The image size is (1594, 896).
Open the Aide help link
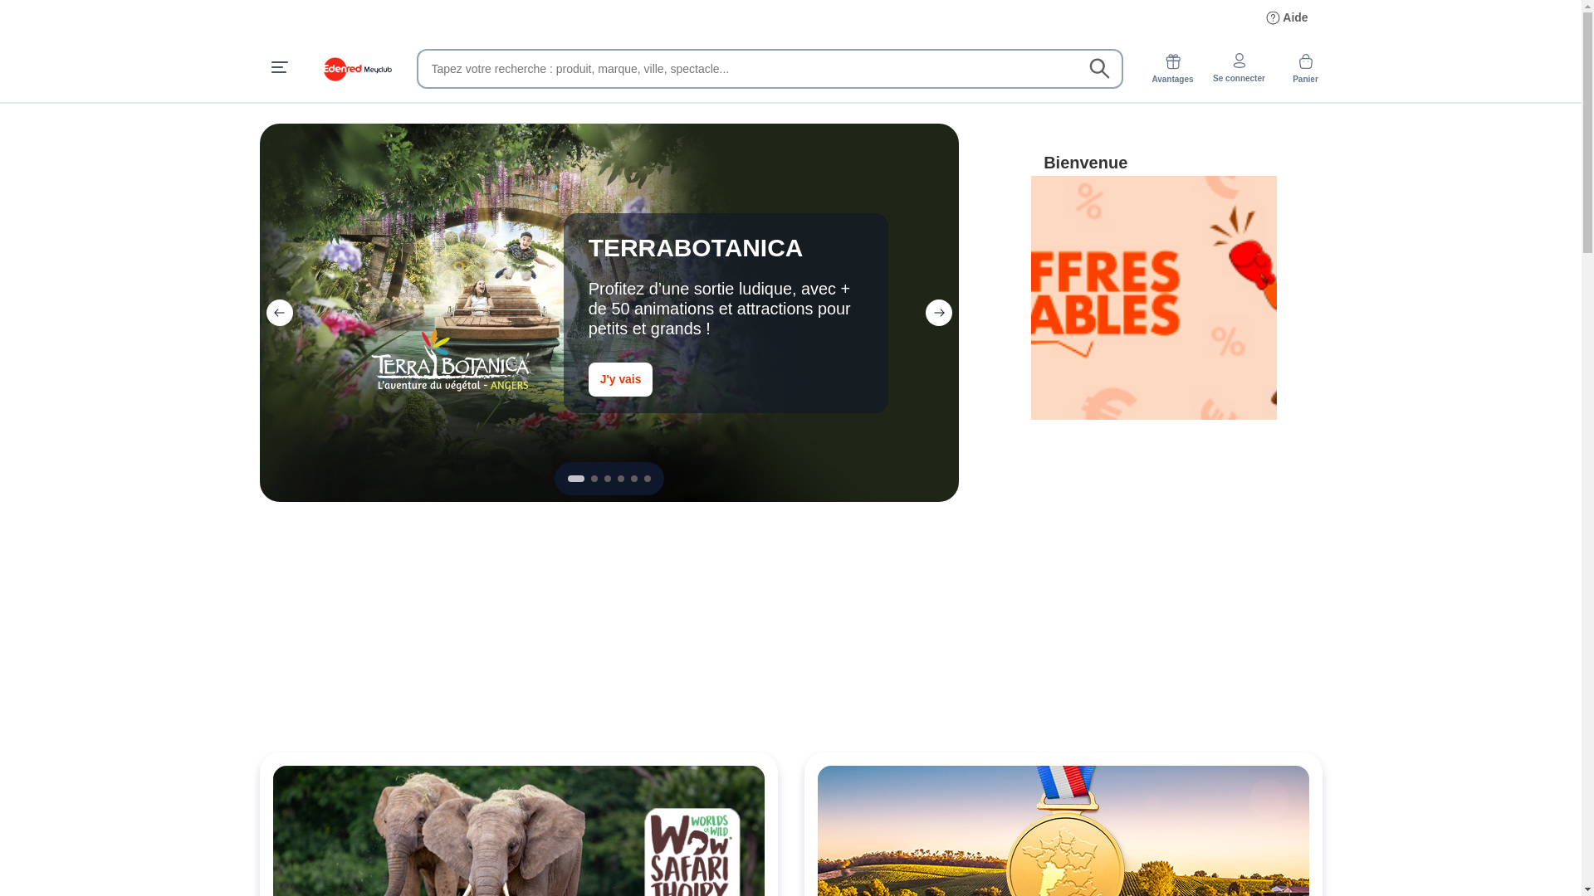1287,17
